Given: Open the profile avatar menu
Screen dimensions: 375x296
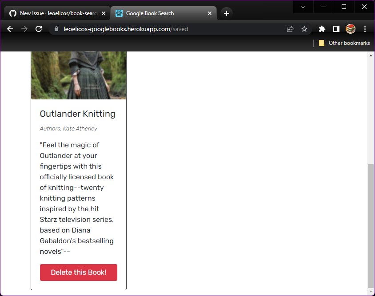Looking at the screenshot, I should tap(351, 29).
